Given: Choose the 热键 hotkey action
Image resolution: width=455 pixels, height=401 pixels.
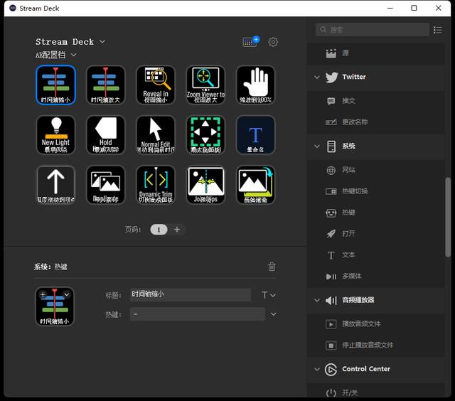Looking at the screenshot, I should (376, 213).
